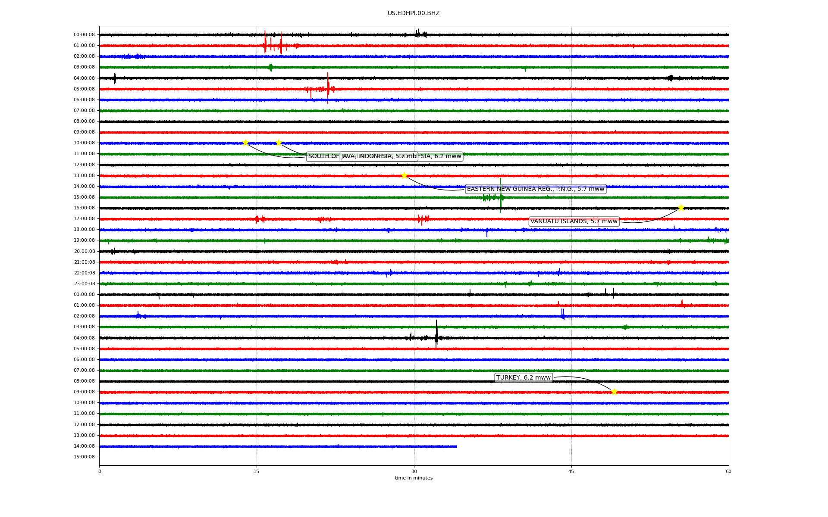Click the 22:00:08 row time label
The height and width of the screenshot is (517, 828).
84,273
